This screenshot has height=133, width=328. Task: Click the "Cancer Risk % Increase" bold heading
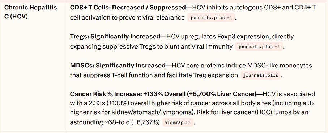tap(106, 94)
